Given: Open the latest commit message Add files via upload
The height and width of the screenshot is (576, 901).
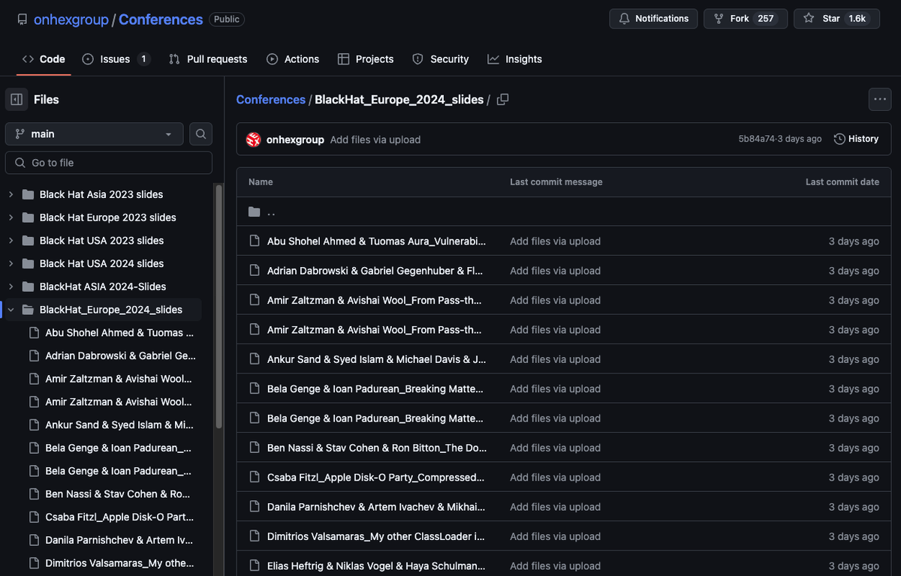Looking at the screenshot, I should pos(375,139).
